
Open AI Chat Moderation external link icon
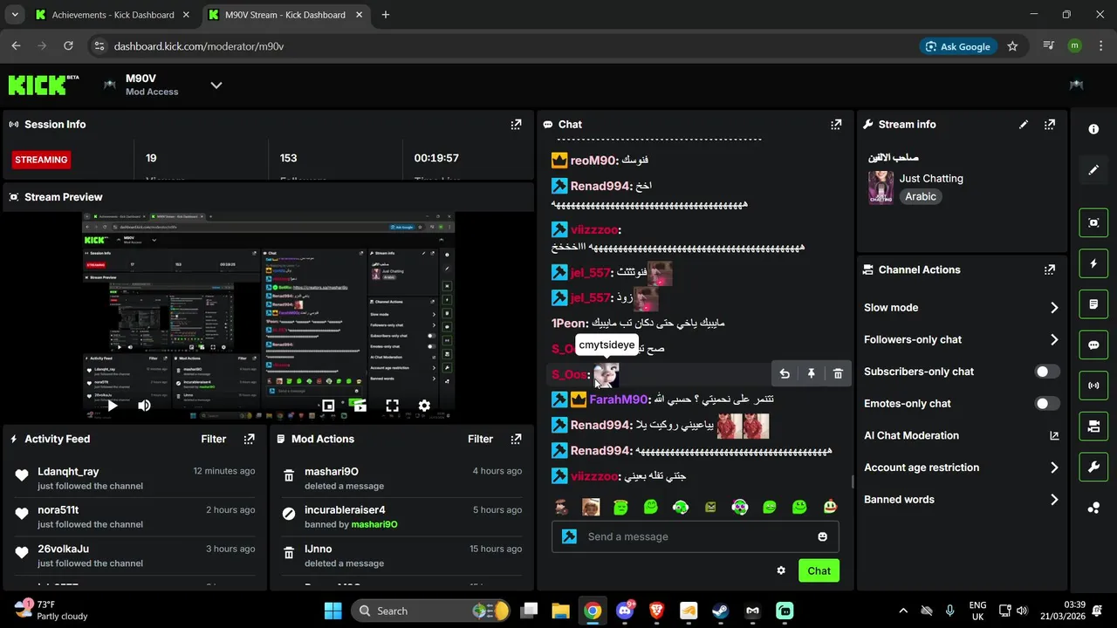(1054, 436)
